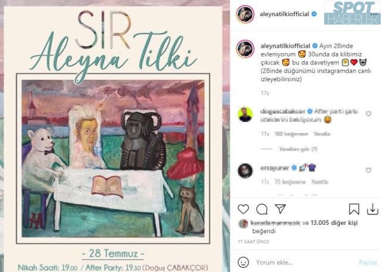Reply to the first comment
This screenshot has height=272, width=381.
(321, 134)
